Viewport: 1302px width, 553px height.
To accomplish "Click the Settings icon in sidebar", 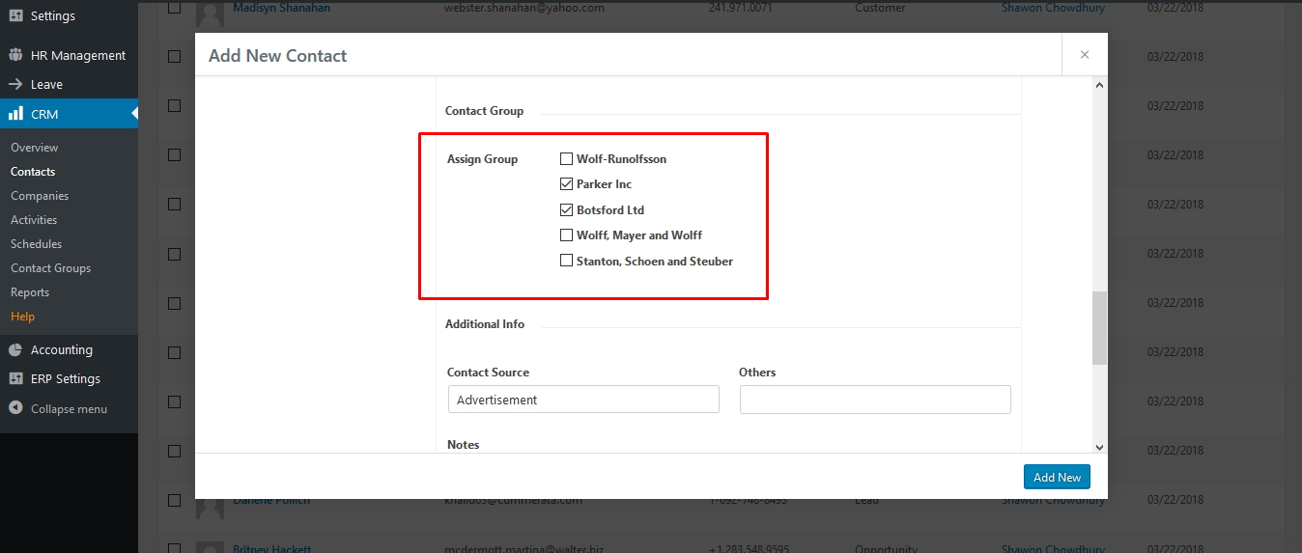I will click(15, 16).
